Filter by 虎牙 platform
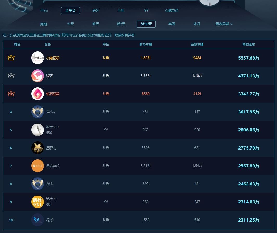Viewport: 277px width, 233px height. (96, 10)
